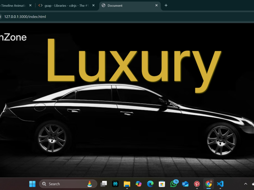Close the Document tab

click(x=156, y=5)
